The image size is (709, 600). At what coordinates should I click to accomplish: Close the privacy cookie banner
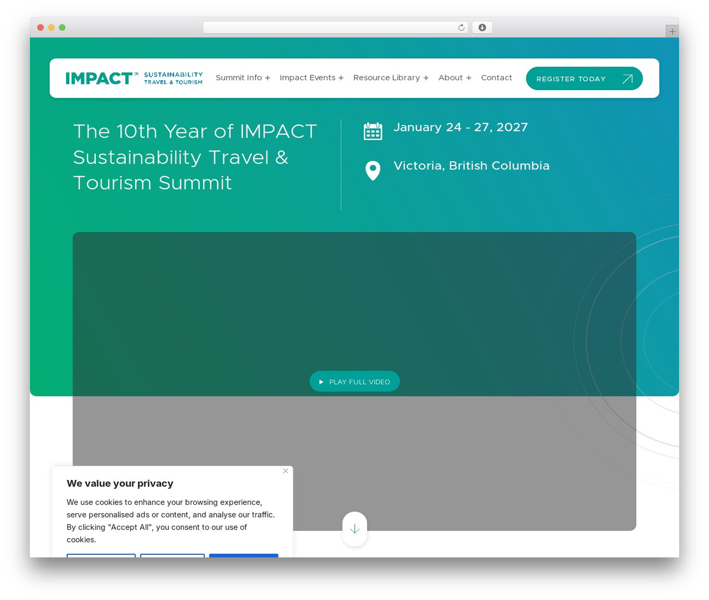click(x=286, y=471)
